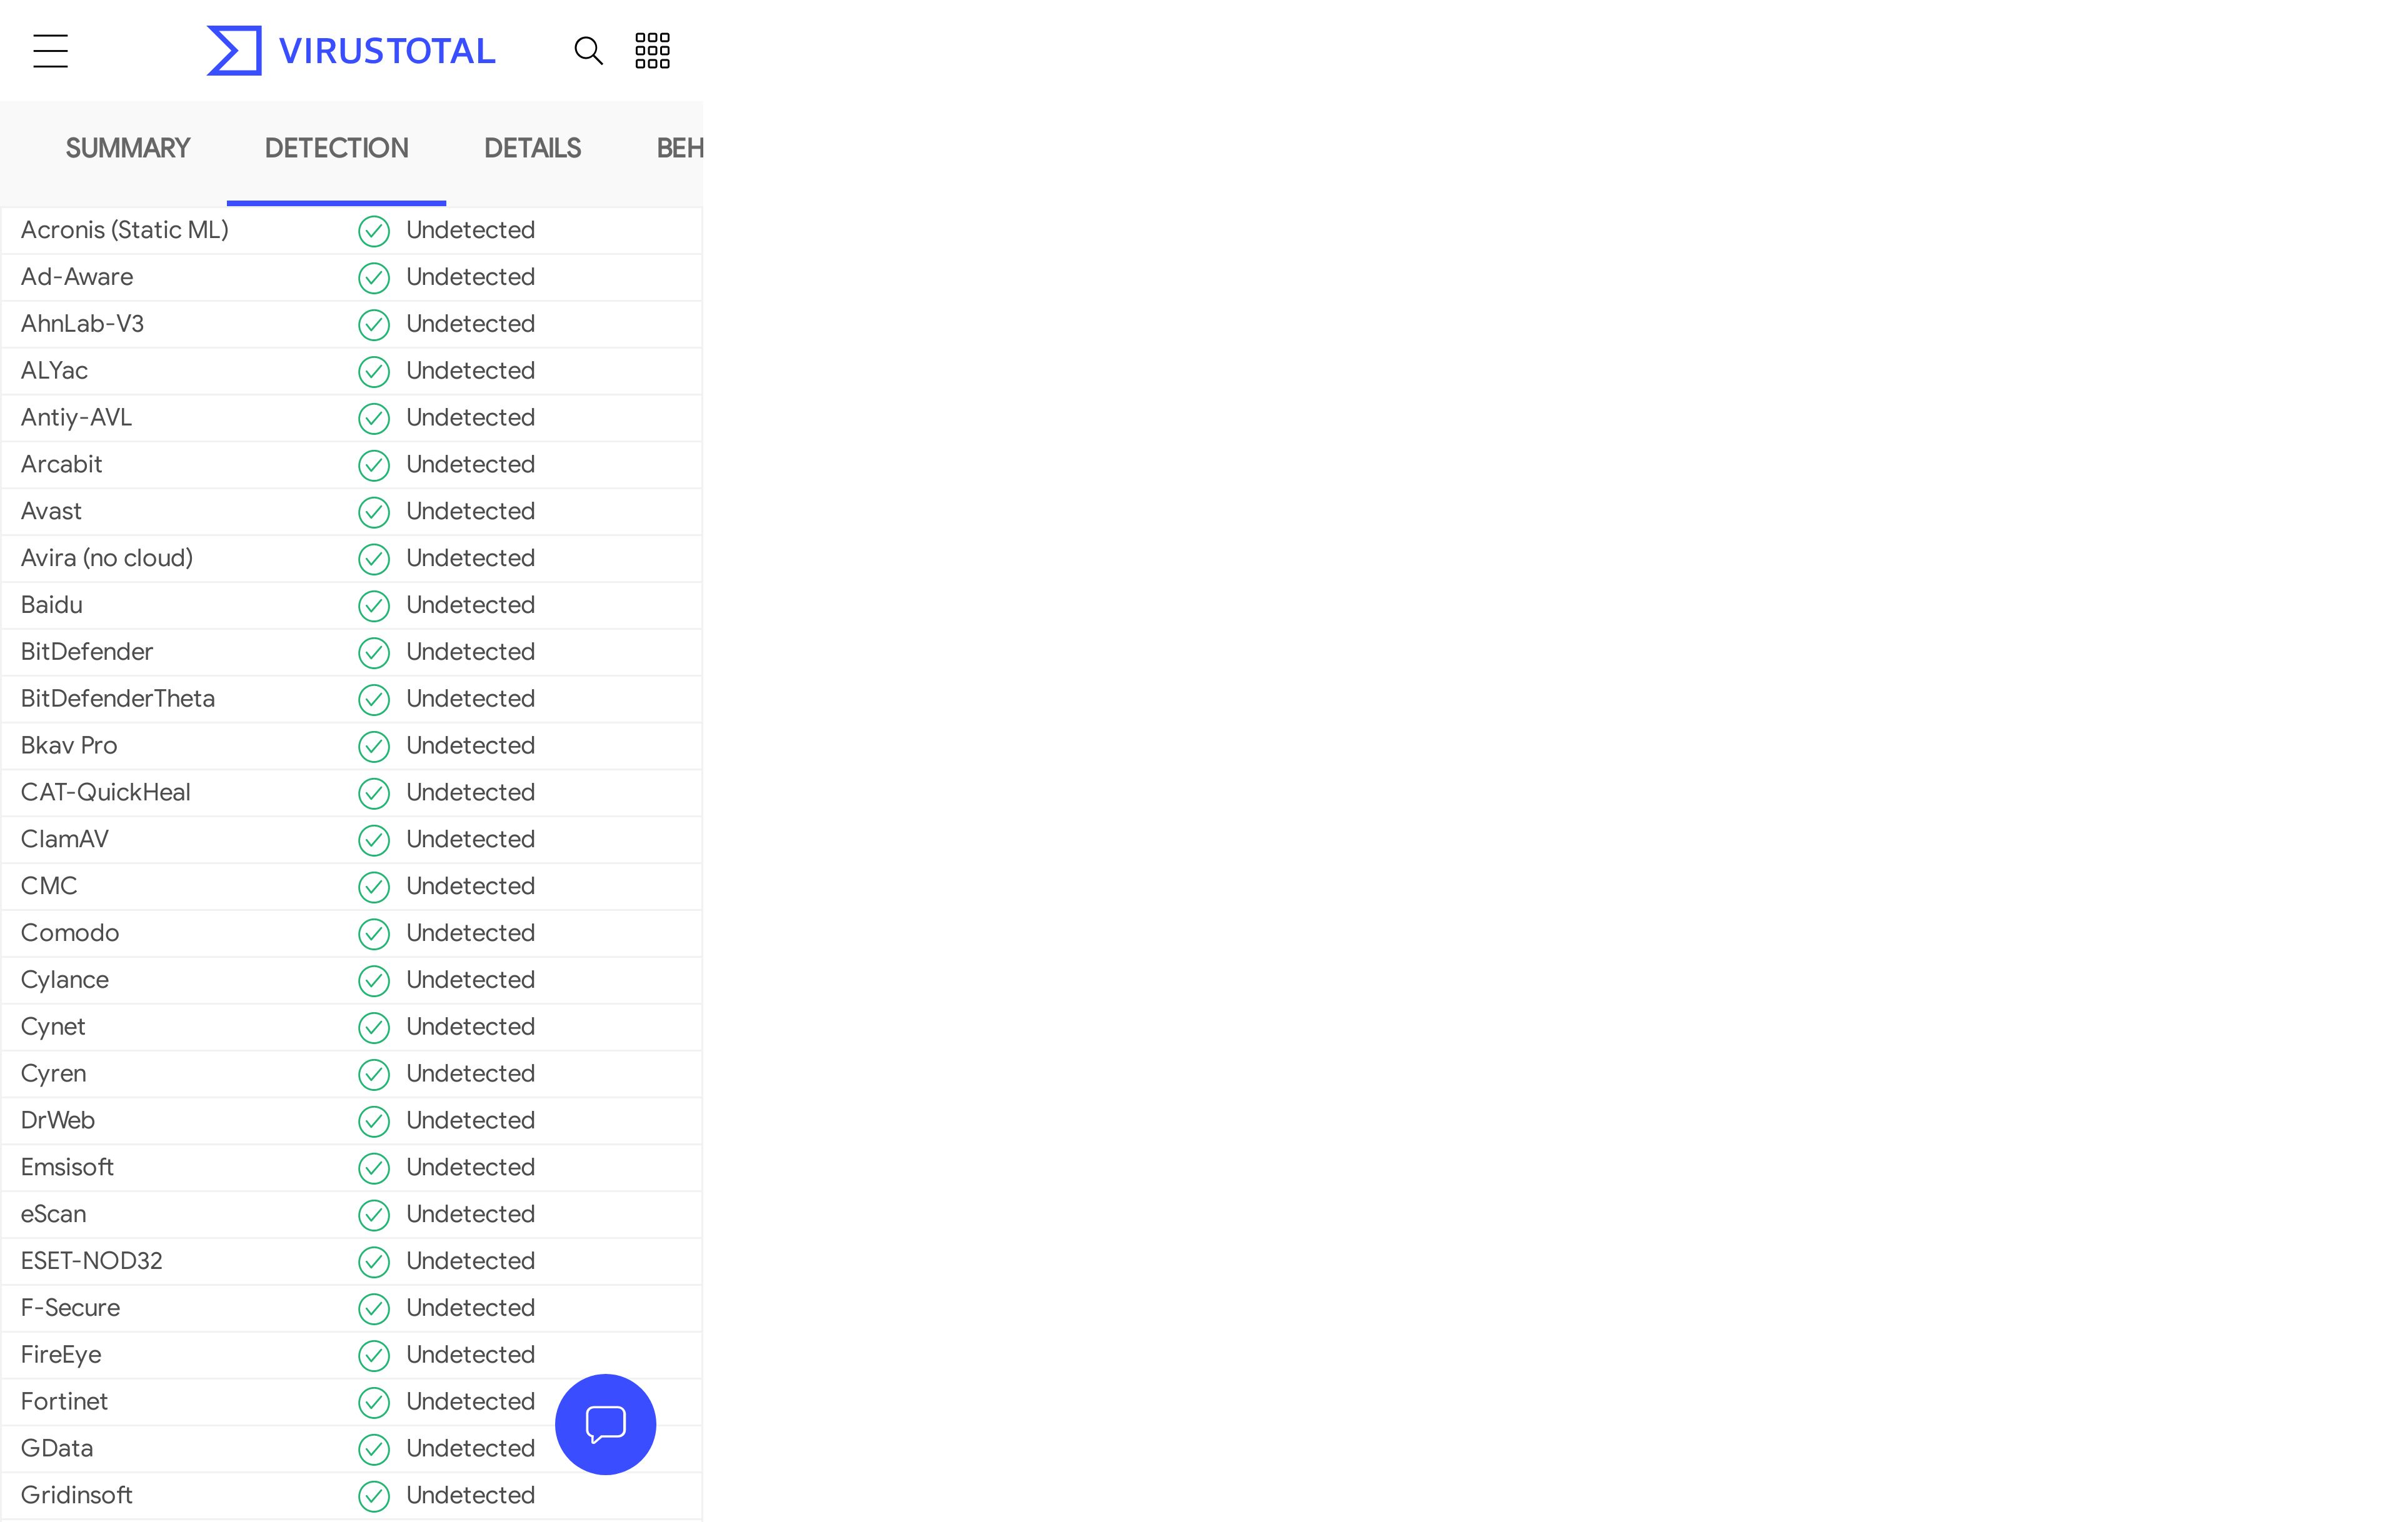Click Undetected result for Gridinsoft
Viewport: 2408px width, 1522px height.
[x=470, y=1495]
